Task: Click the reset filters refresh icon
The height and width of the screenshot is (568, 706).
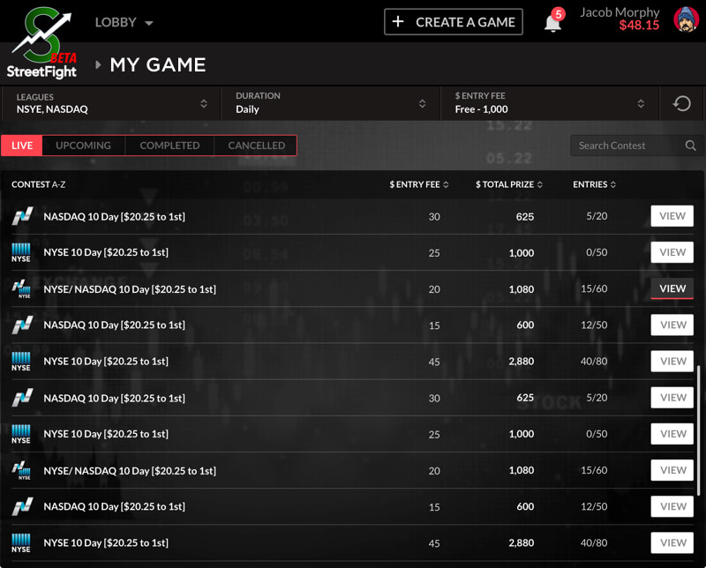Action: 682,103
